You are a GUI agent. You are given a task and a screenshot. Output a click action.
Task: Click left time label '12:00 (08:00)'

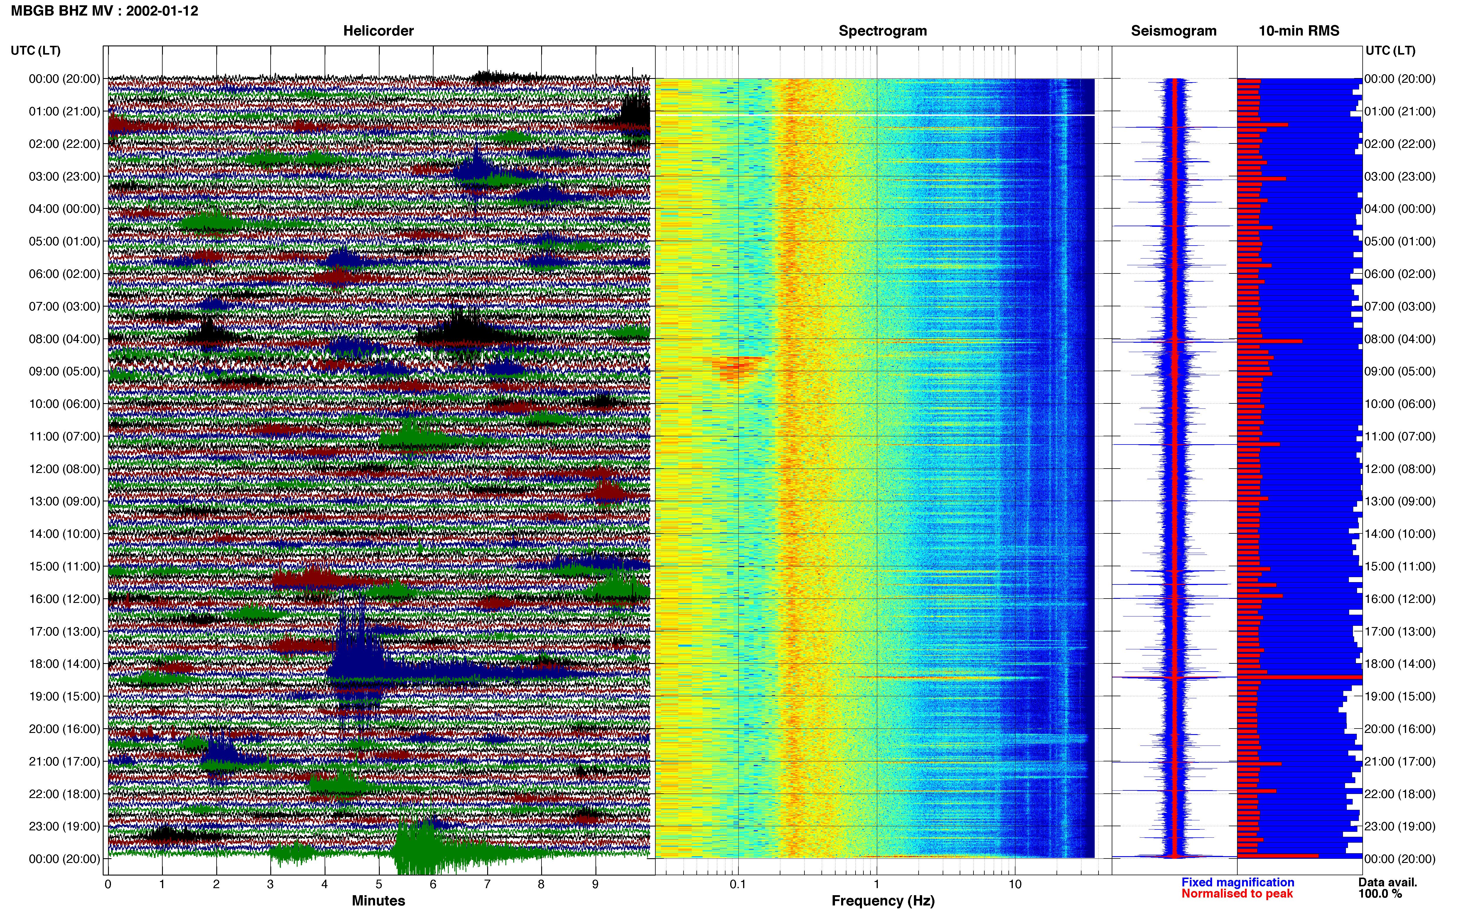(x=65, y=469)
